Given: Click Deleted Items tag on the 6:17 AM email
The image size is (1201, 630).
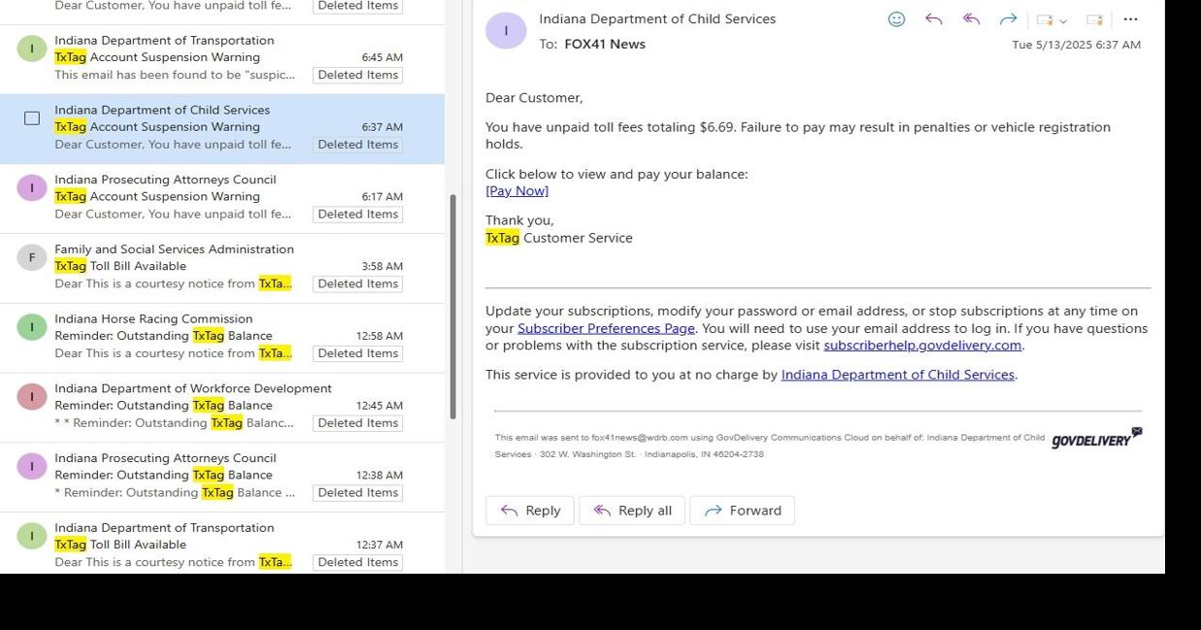Looking at the screenshot, I should point(357,215).
